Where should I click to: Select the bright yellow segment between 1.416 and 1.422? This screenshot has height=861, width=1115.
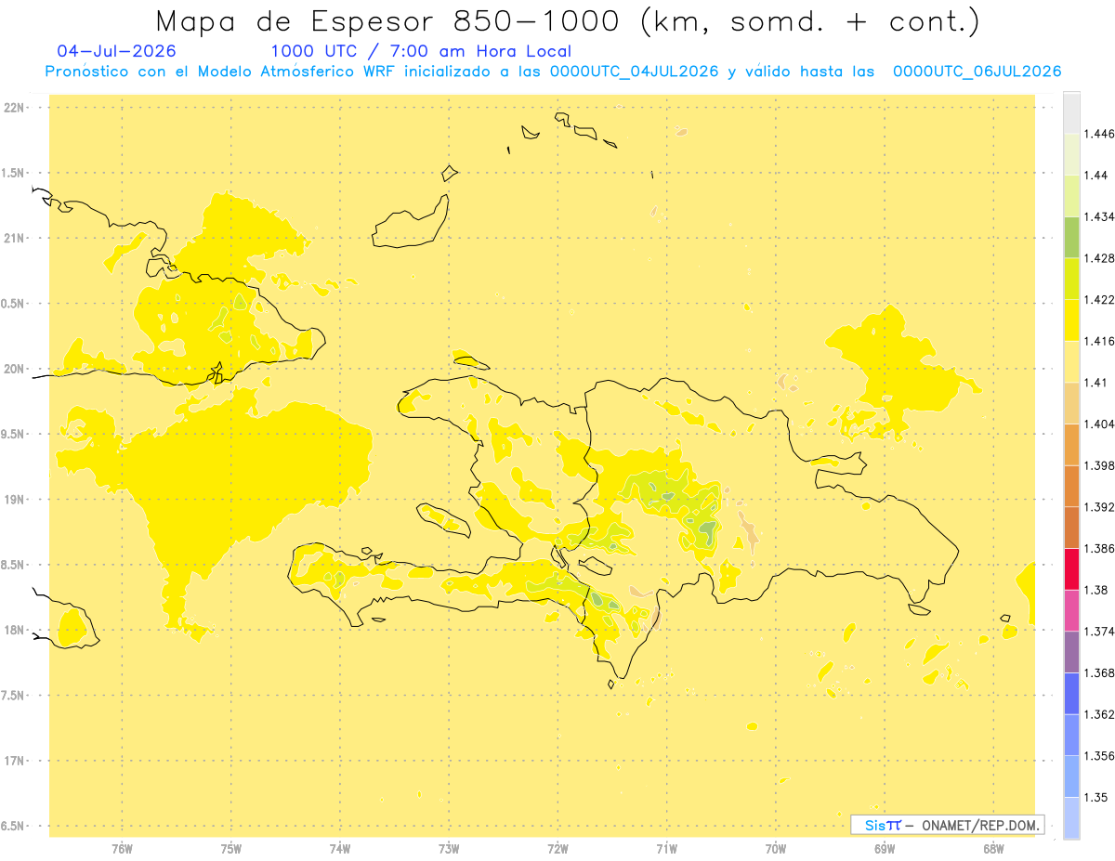pos(1071,320)
